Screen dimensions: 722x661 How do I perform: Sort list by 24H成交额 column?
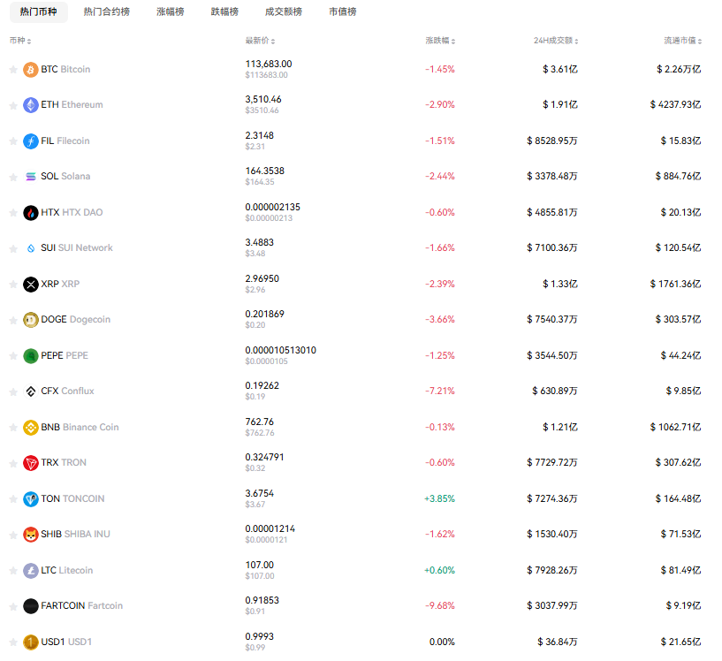(556, 42)
